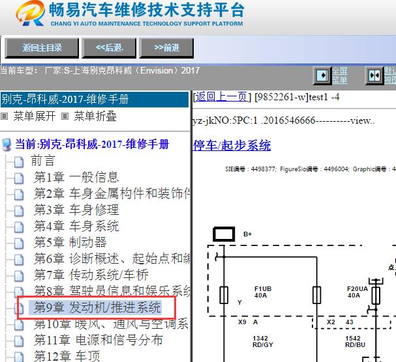Open the 全屏菜单 link
396x362 pixels.
[340, 76]
